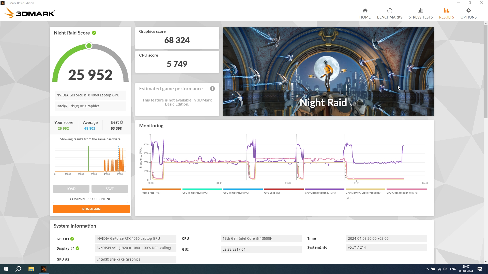Switch to the Results tab
Viewport: 488px width, 274px height.
point(446,13)
